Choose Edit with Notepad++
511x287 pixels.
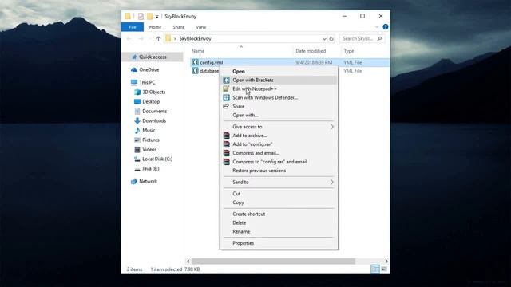[x=279, y=88]
